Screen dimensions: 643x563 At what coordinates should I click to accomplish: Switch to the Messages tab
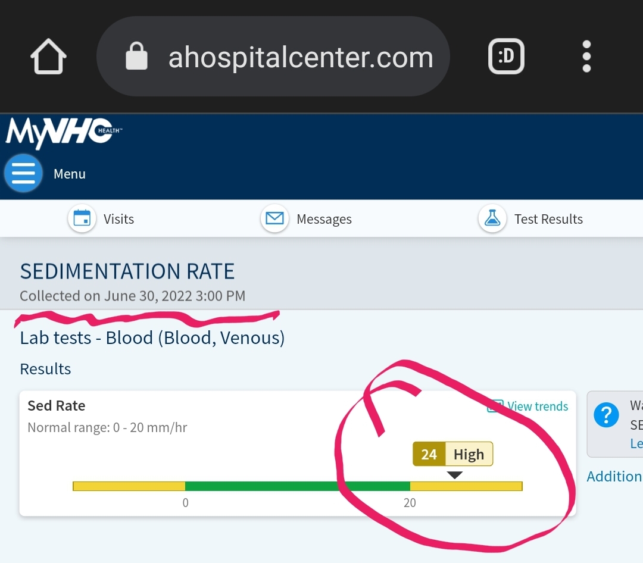click(324, 219)
